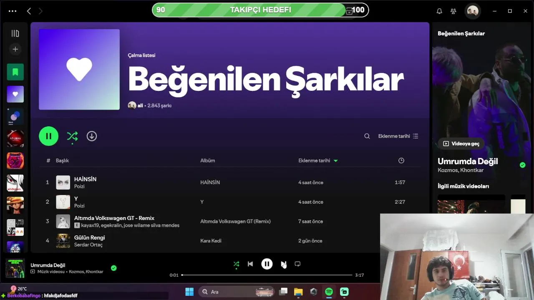Screen dimensions: 534x300
Task: Open the 'shonen' sidebar playlist
Action: (x=15, y=183)
